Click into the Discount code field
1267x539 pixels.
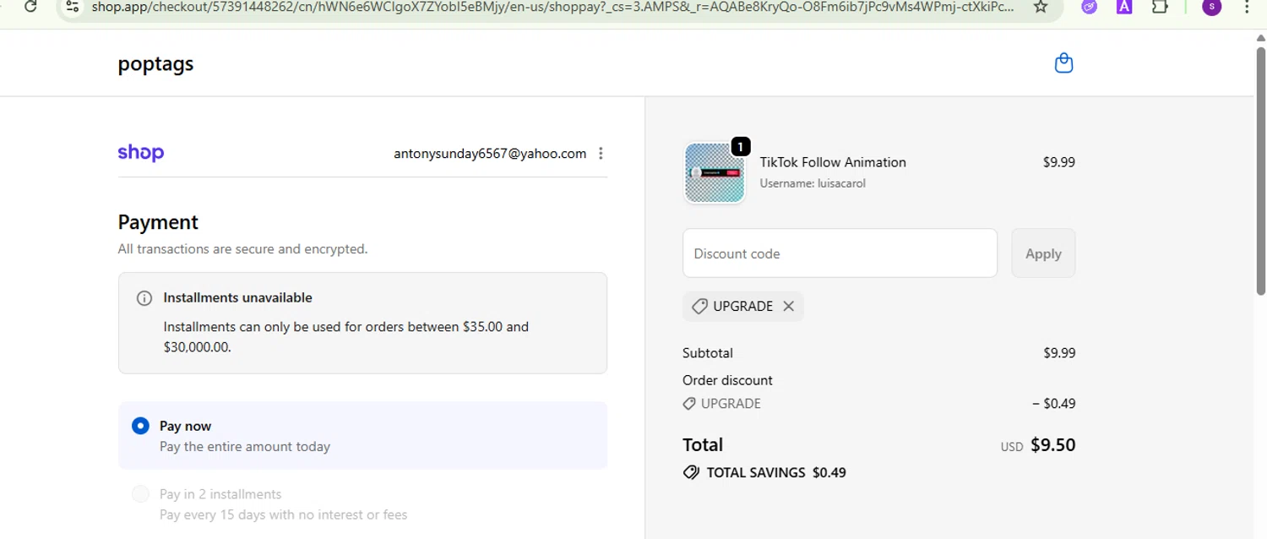click(840, 253)
